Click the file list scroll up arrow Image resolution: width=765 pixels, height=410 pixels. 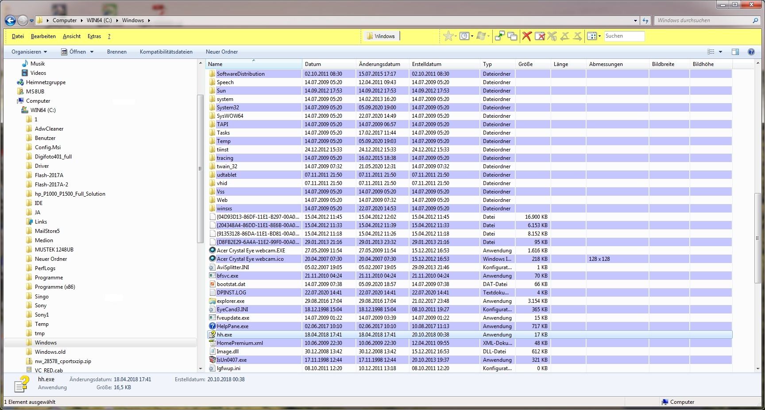tap(757, 63)
